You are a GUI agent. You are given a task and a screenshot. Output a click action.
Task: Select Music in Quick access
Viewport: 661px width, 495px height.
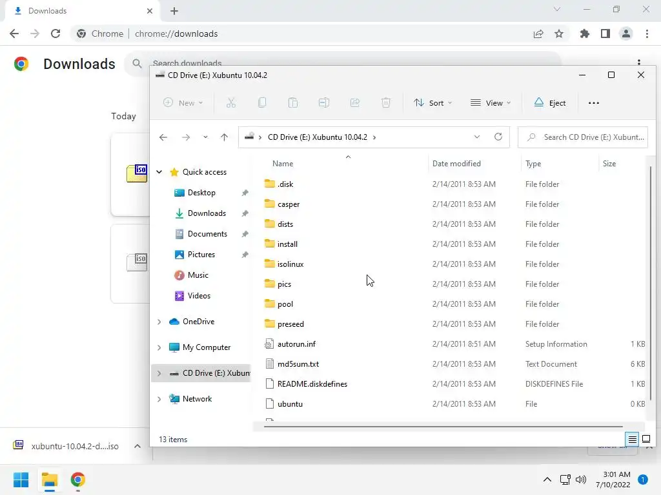coord(198,275)
